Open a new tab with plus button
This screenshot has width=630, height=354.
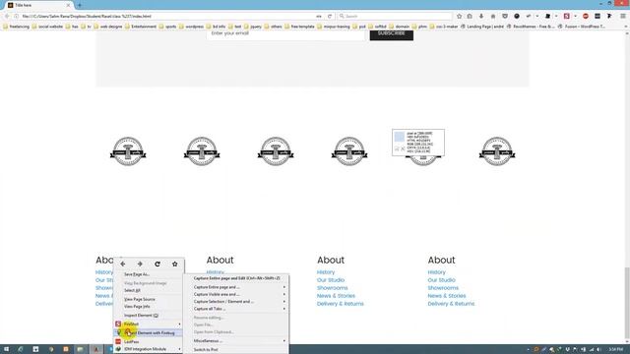point(80,5)
